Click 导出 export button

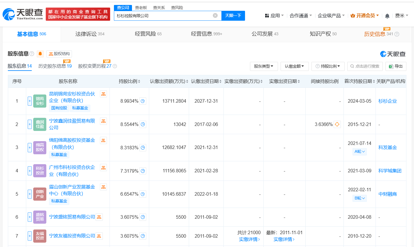(x=396, y=66)
